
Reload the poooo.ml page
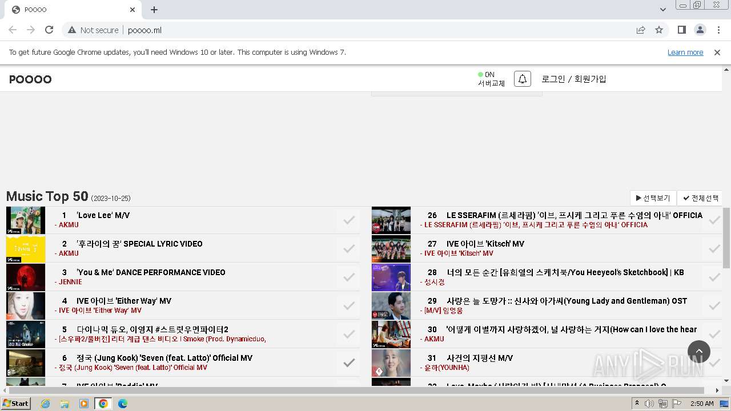[49, 30]
